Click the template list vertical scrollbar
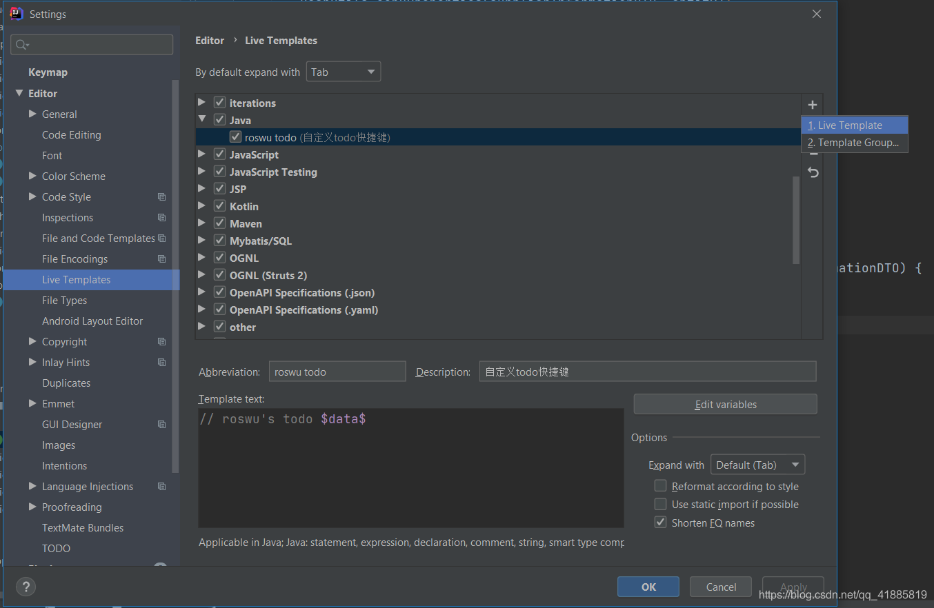This screenshot has width=934, height=608. 796,219
